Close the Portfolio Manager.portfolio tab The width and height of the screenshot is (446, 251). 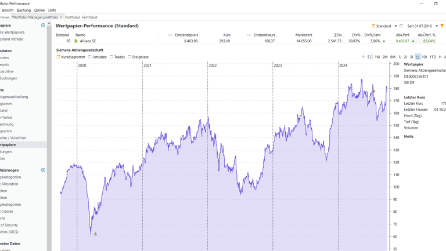coord(61,17)
